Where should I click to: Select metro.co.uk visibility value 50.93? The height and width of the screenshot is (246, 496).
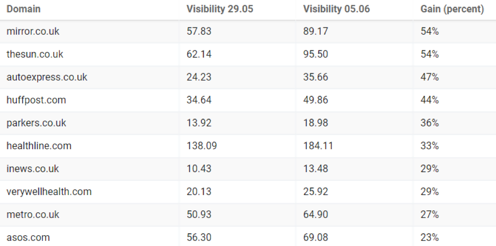(199, 215)
